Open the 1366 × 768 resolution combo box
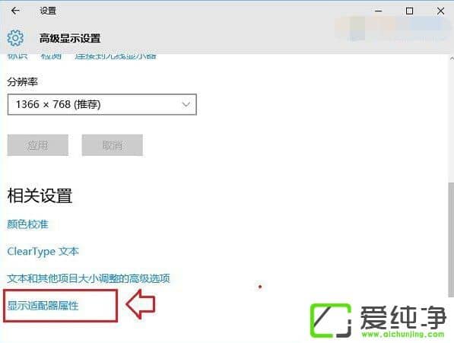 [x=102, y=104]
